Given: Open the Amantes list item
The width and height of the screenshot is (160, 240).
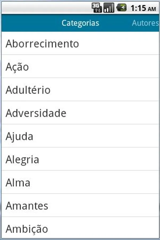Looking at the screenshot, I should (x=80, y=205).
